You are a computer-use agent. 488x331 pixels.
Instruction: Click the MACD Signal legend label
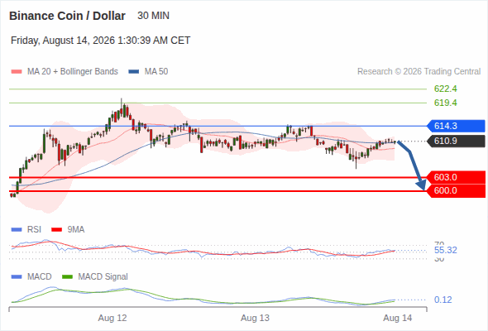click(103, 277)
